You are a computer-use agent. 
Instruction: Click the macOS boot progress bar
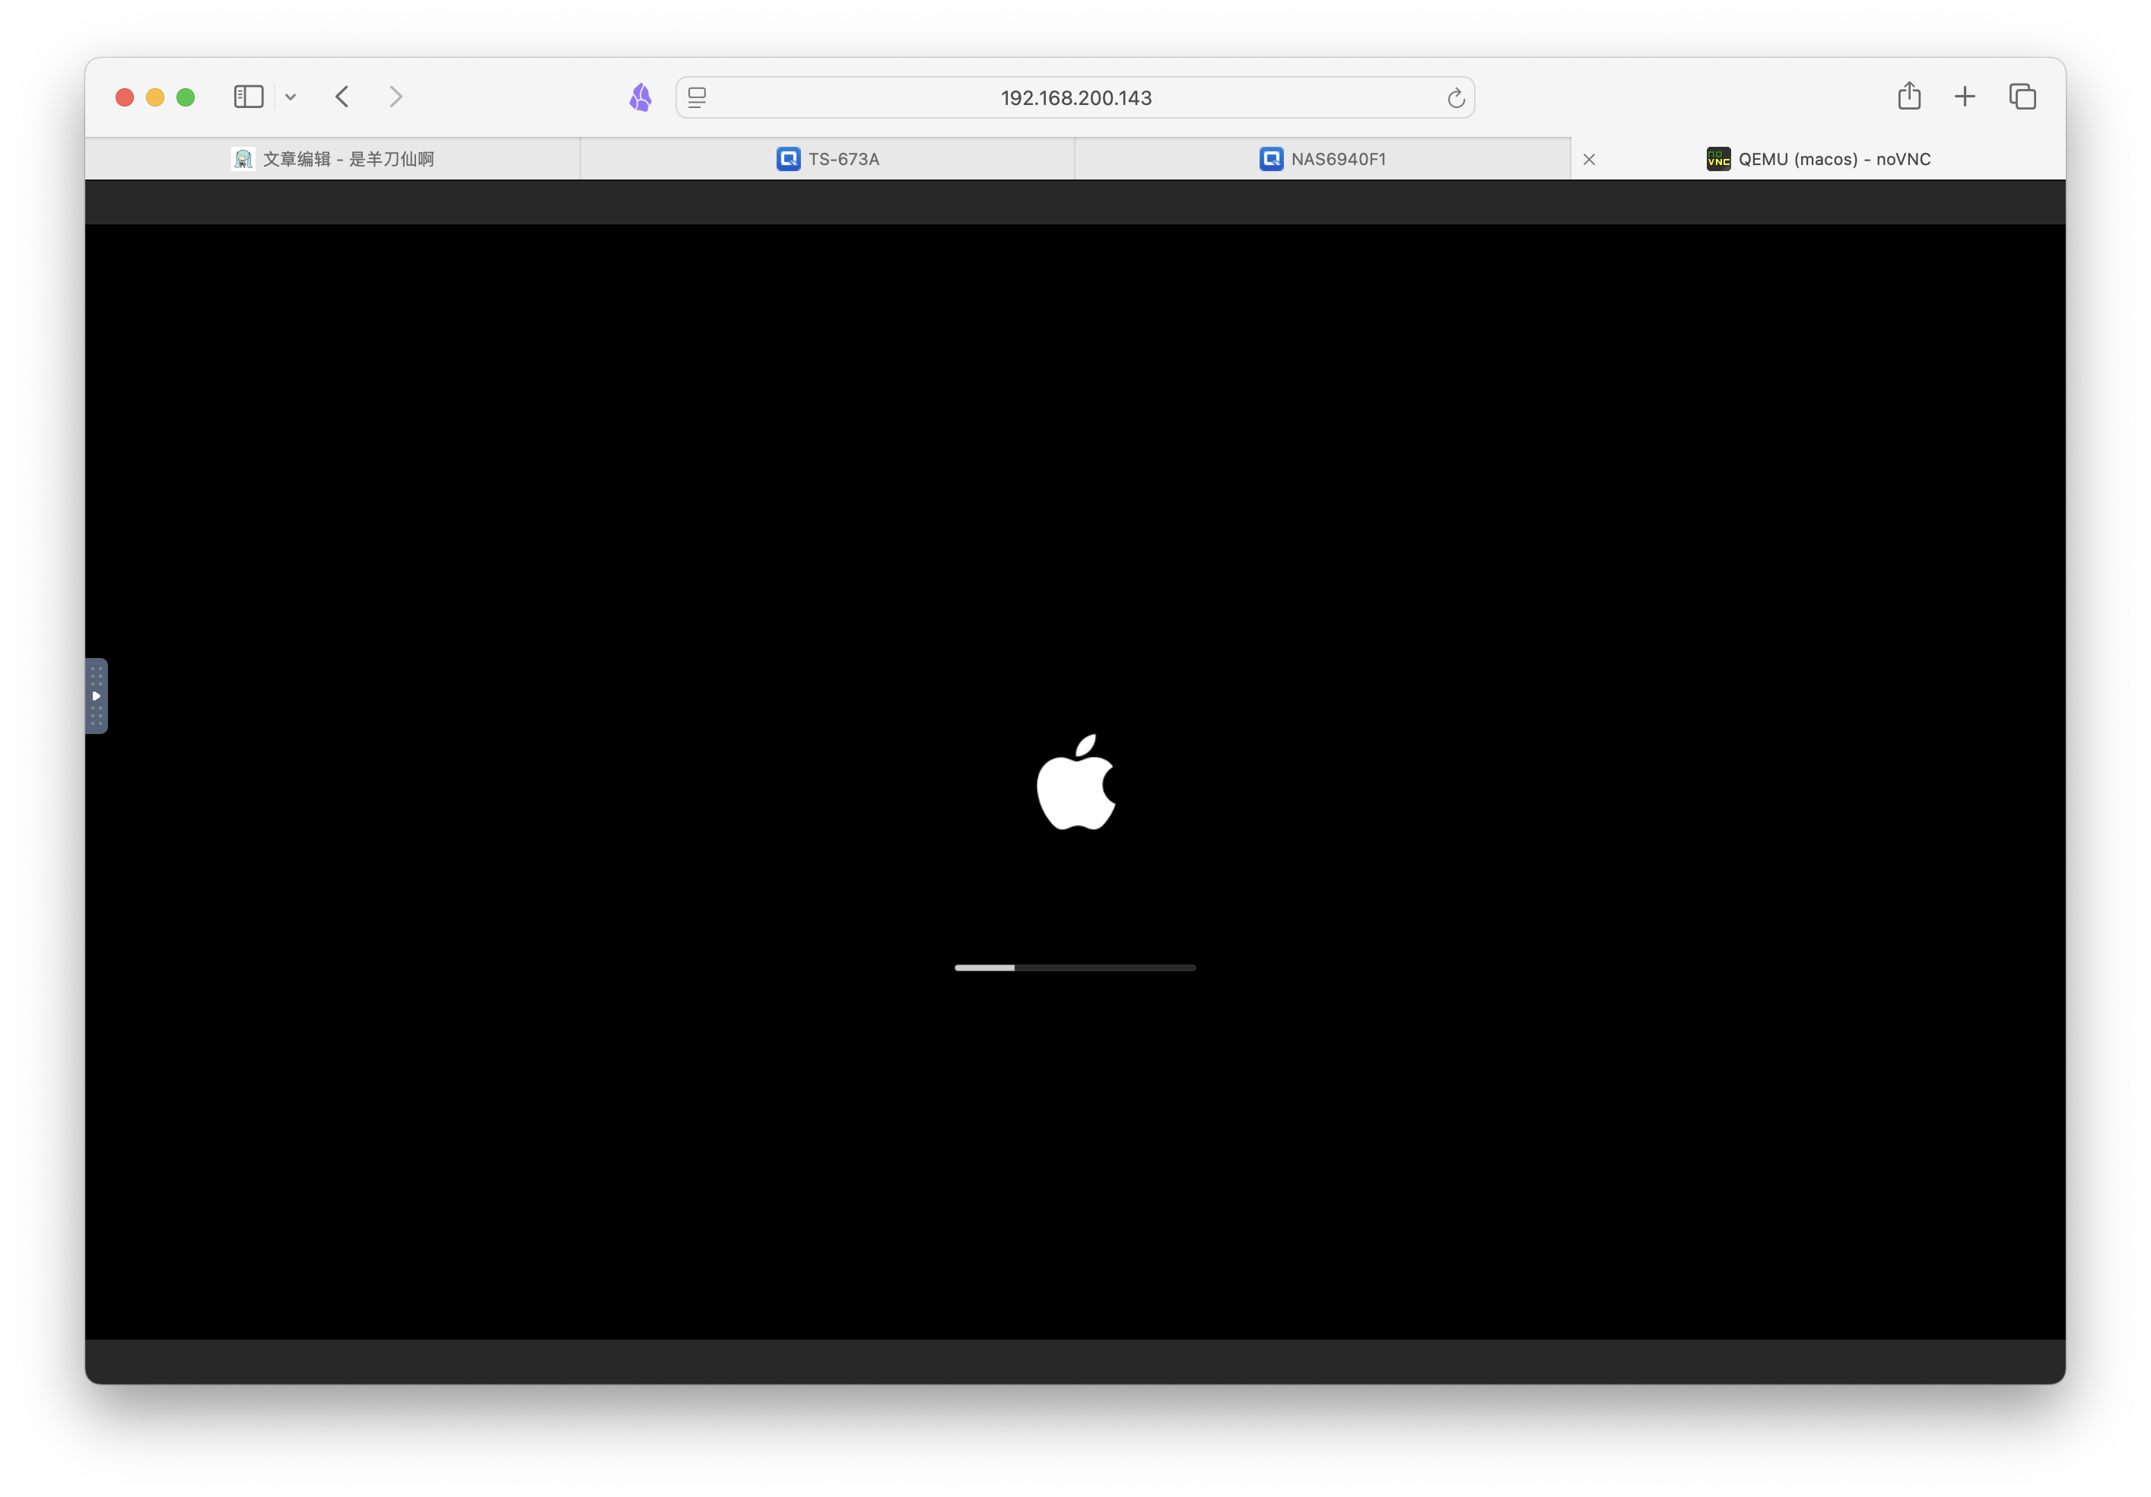click(x=1075, y=968)
